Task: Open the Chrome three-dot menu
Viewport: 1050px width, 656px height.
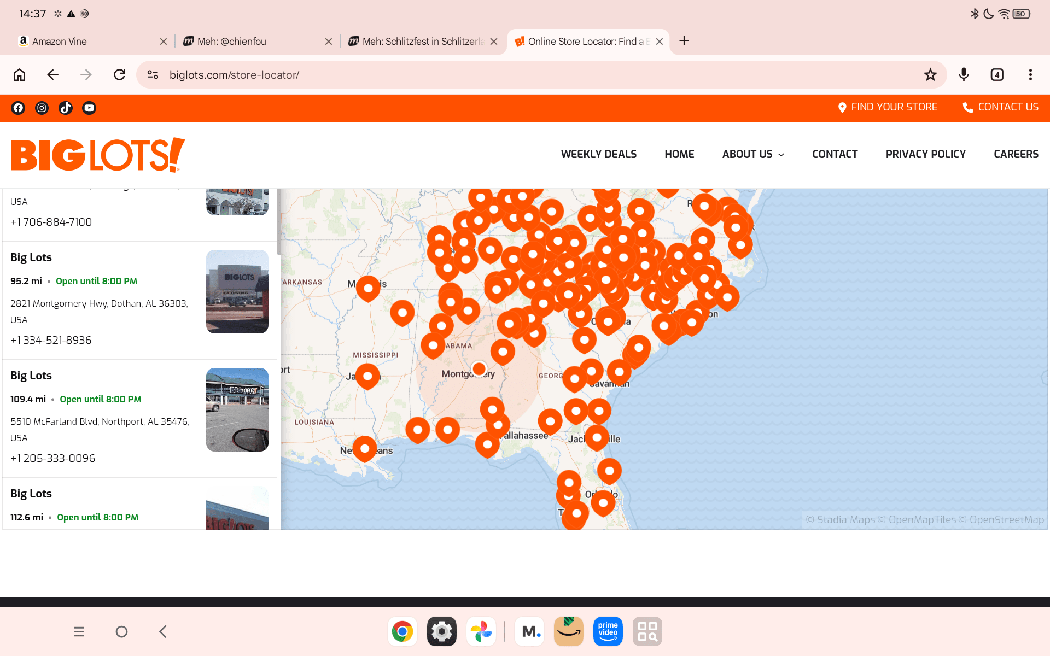Action: [x=1030, y=75]
